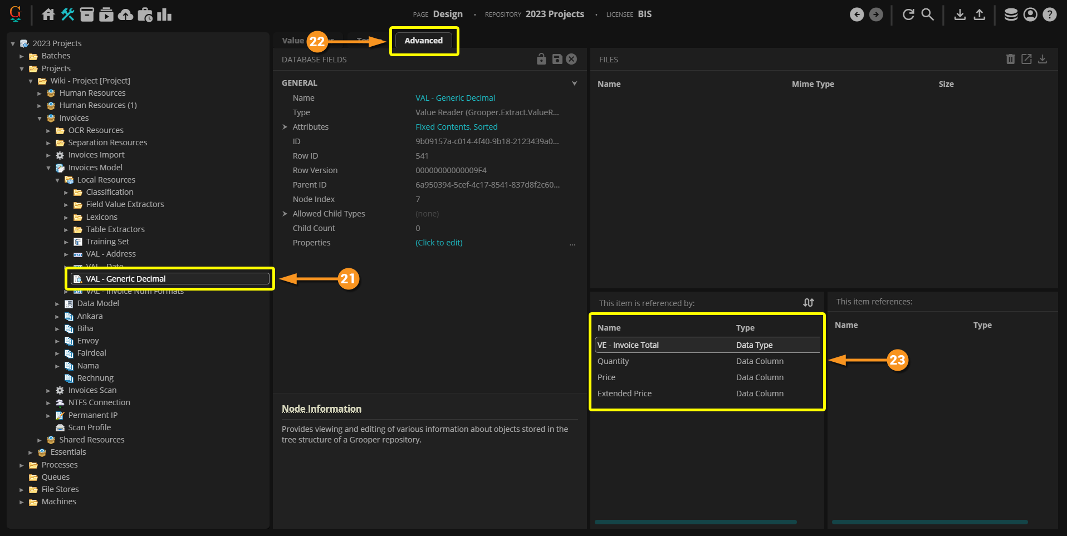Click the refresh icon in top bar
This screenshot has width=1067, height=536.
tap(908, 14)
